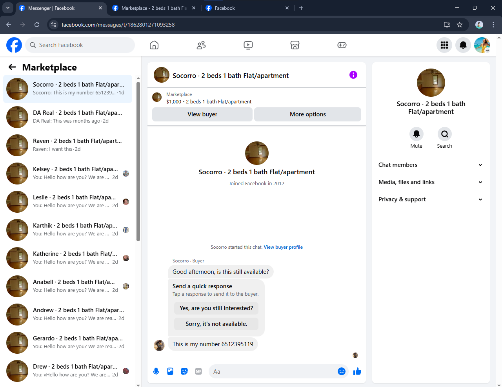
Task: Open the Notifications bell in the header
Action: pos(463,45)
